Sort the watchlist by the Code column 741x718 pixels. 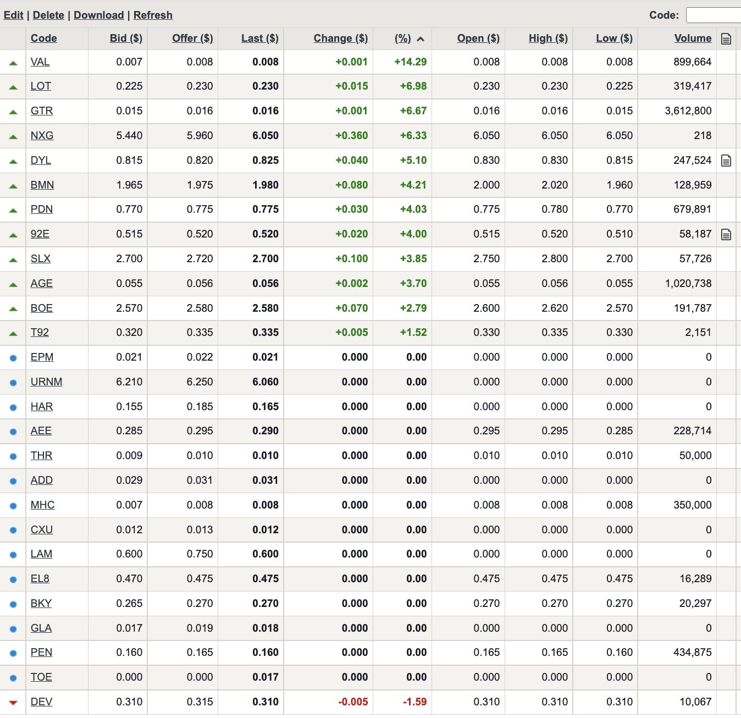click(x=43, y=38)
